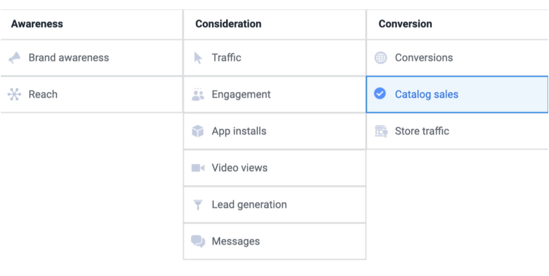Pick the Lead generation objective

(x=249, y=205)
